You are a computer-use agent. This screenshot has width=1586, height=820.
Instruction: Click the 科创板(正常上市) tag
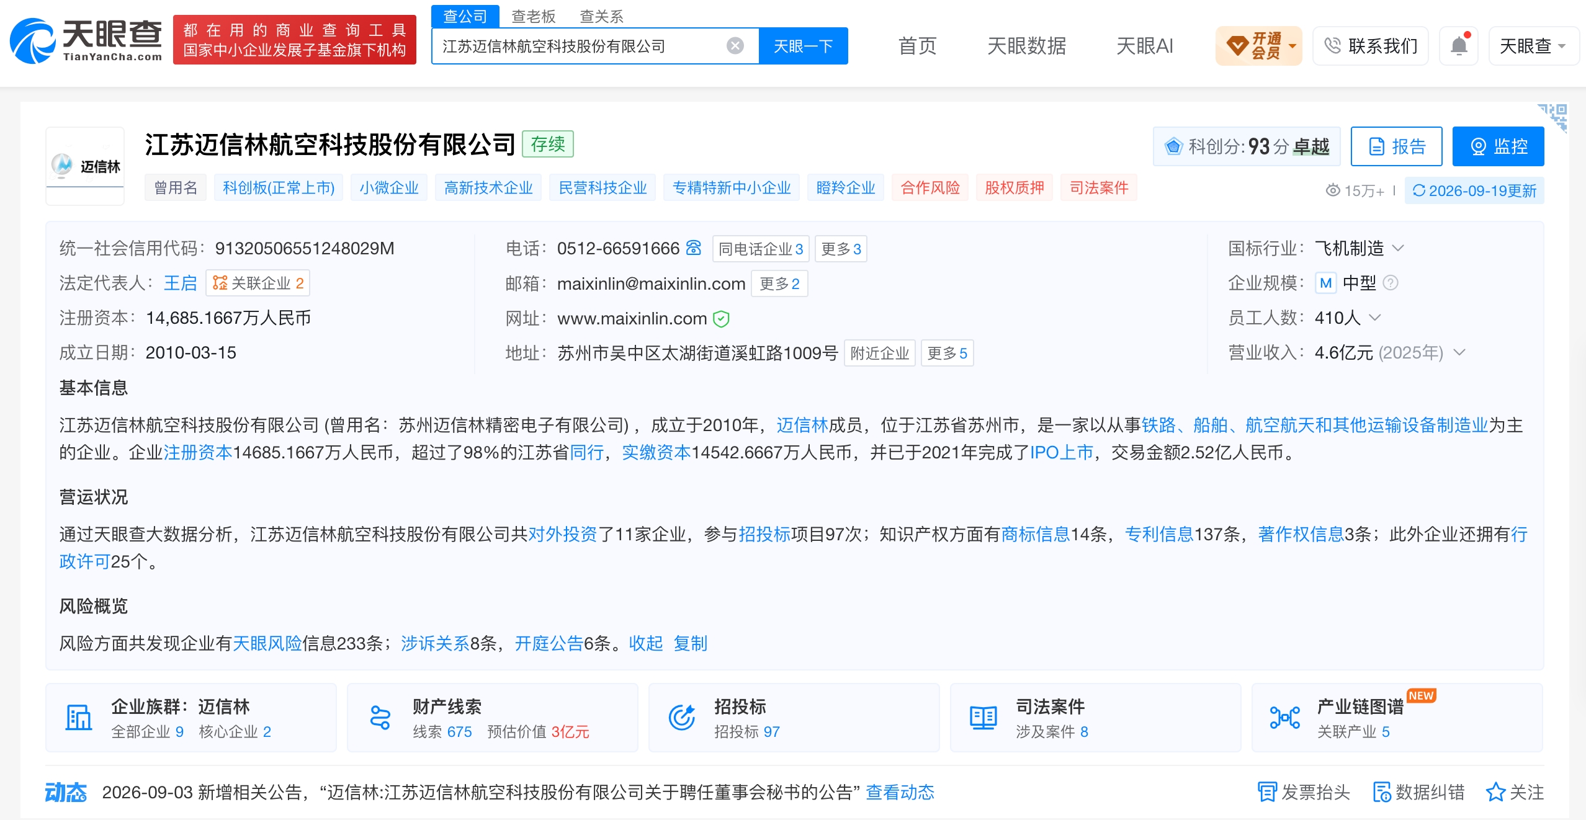pos(279,187)
